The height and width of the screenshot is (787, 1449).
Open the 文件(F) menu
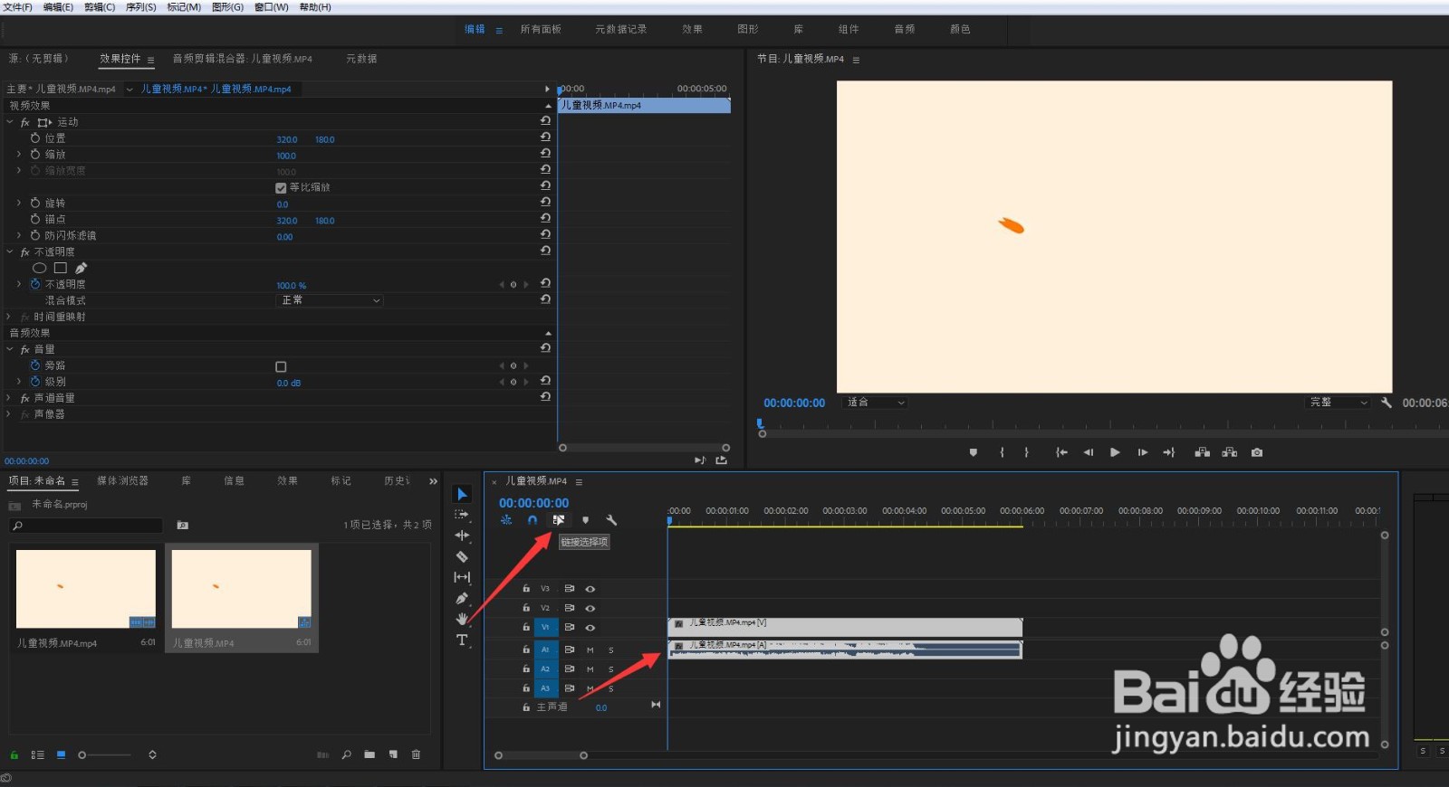click(17, 7)
